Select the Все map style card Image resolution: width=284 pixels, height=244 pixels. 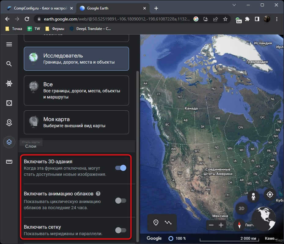(76, 91)
